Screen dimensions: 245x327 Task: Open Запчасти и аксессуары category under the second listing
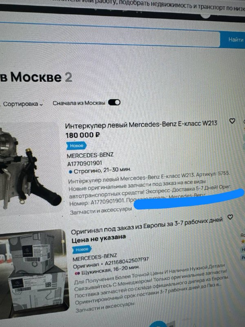105,308
